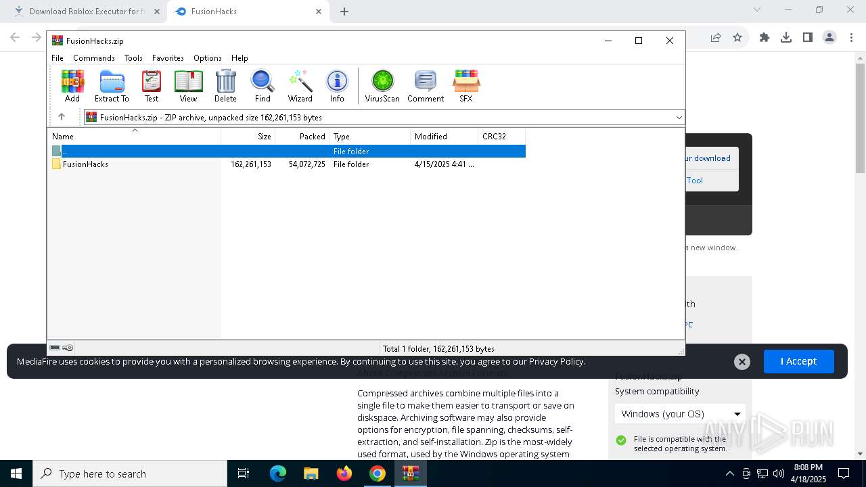Click the Chrome taskbar icon

point(378,473)
